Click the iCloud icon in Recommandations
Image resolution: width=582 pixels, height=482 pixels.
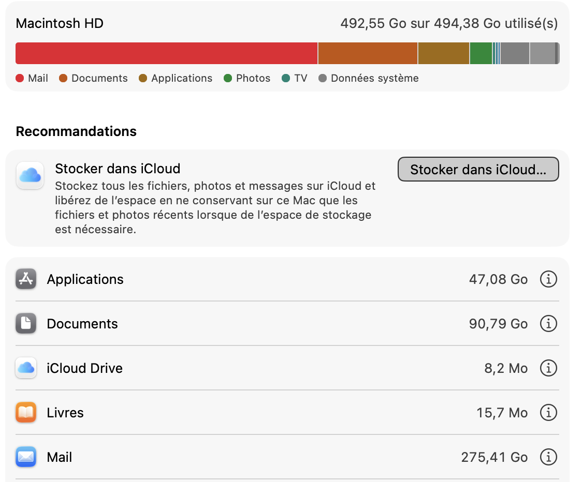coord(30,175)
